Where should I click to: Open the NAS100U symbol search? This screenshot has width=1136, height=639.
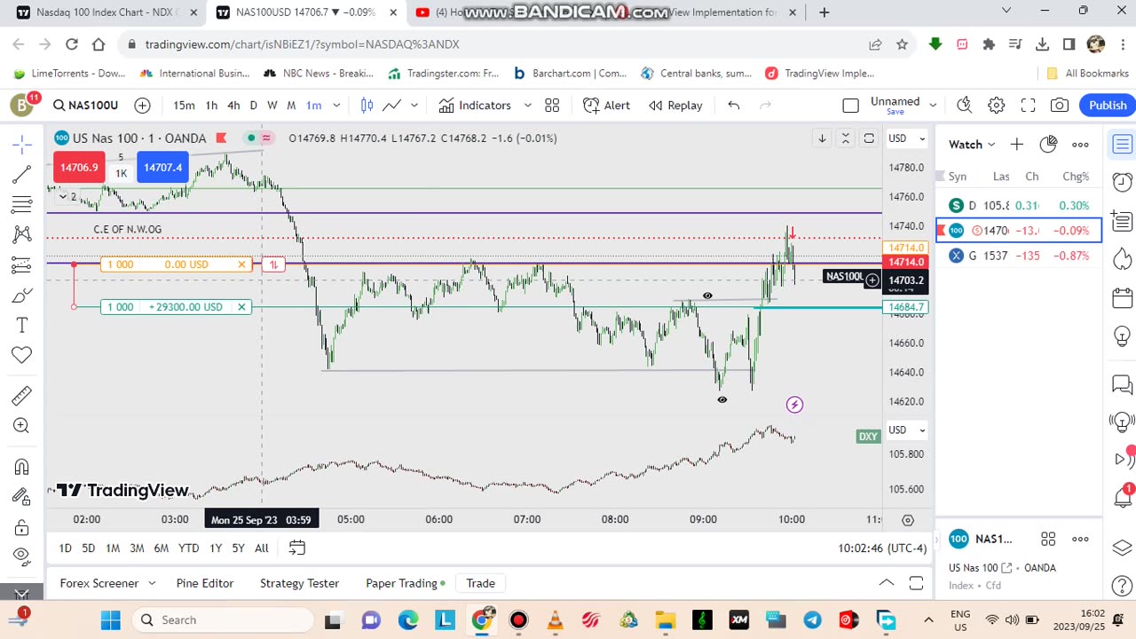coord(86,105)
